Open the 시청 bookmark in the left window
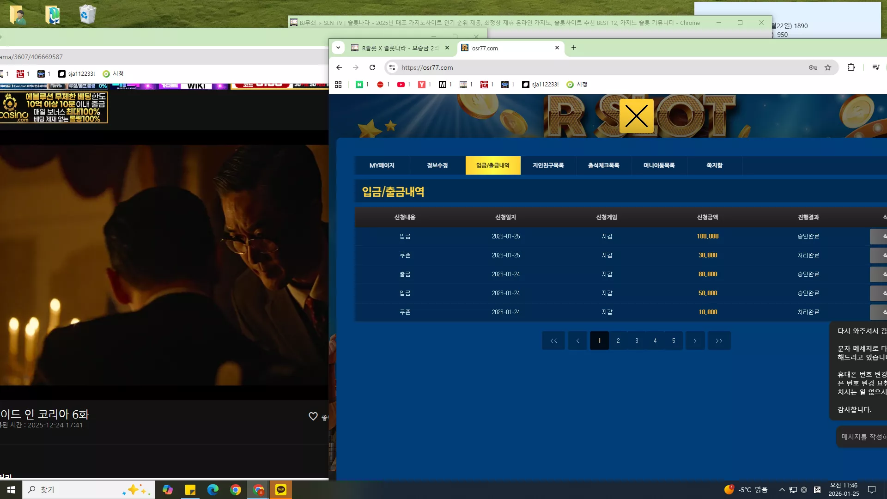The image size is (887, 499). (113, 74)
